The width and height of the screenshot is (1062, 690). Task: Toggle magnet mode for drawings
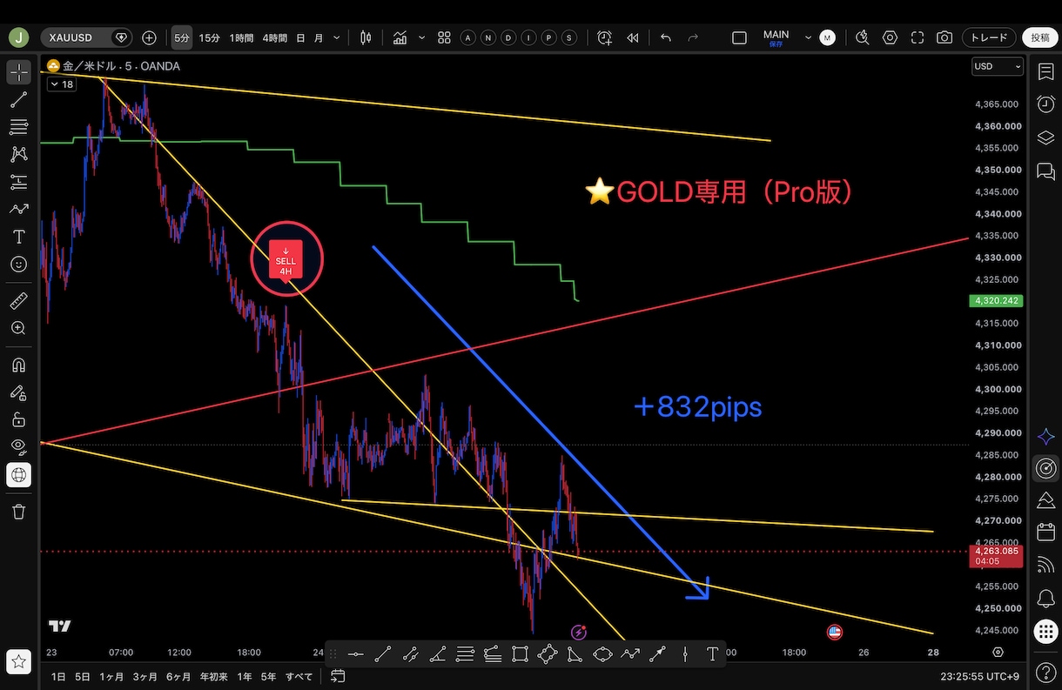18,365
